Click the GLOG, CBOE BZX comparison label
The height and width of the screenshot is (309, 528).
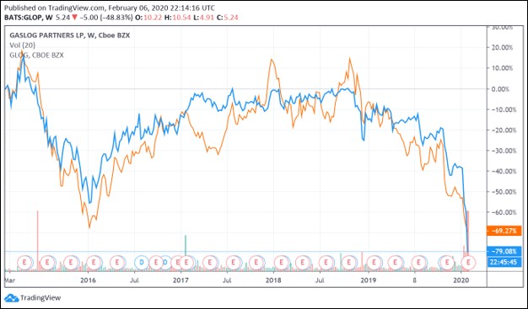(x=36, y=55)
